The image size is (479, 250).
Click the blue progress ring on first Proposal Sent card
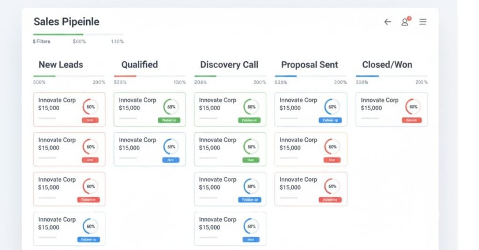332,107
